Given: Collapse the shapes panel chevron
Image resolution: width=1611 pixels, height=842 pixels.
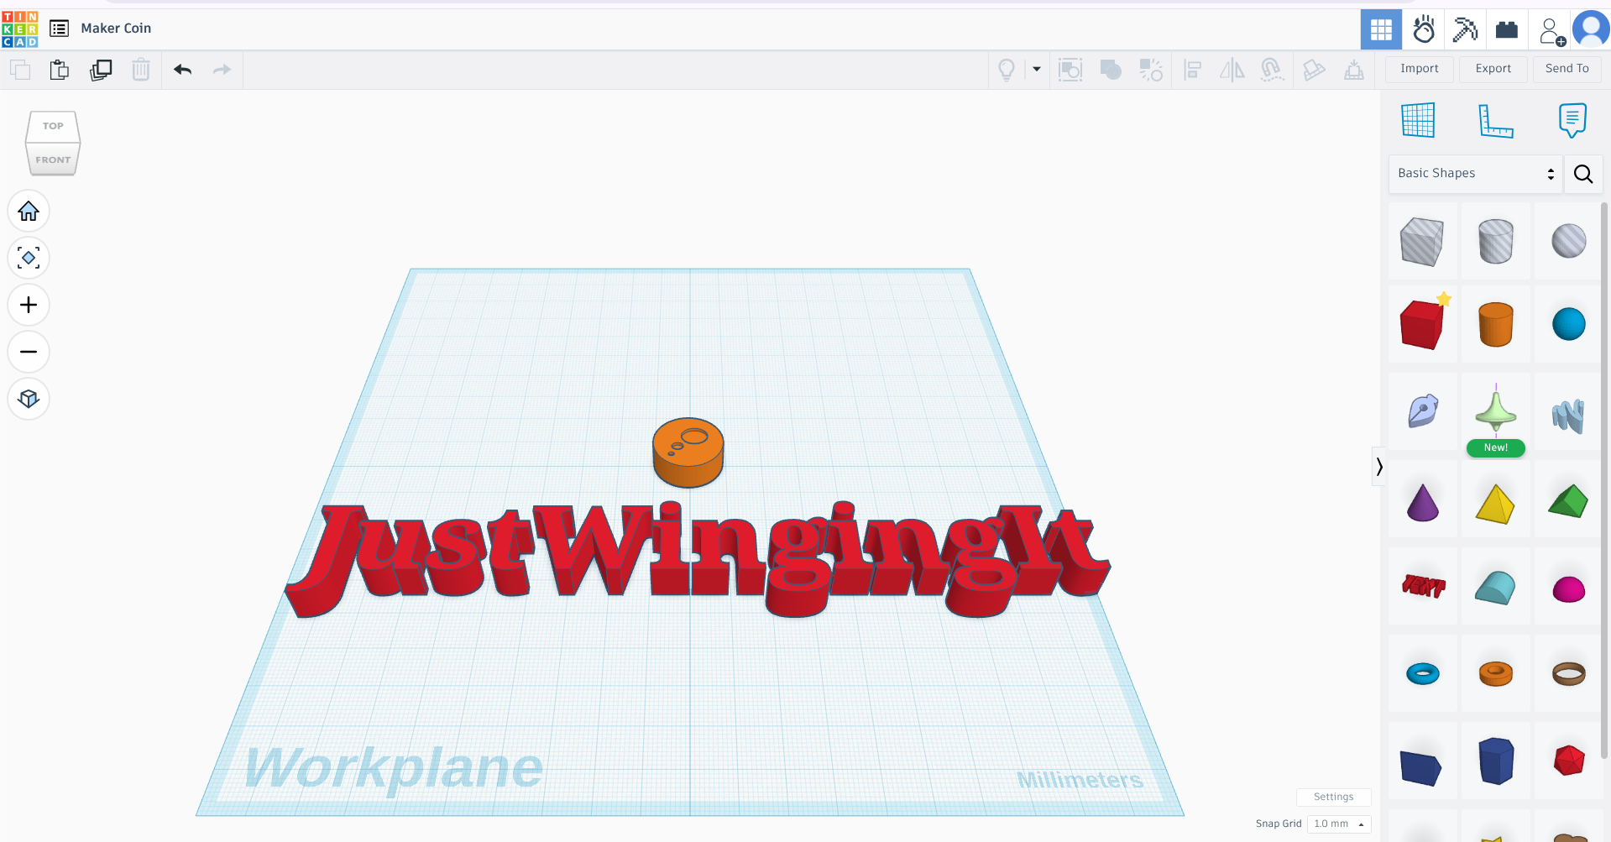Looking at the screenshot, I should (x=1378, y=467).
